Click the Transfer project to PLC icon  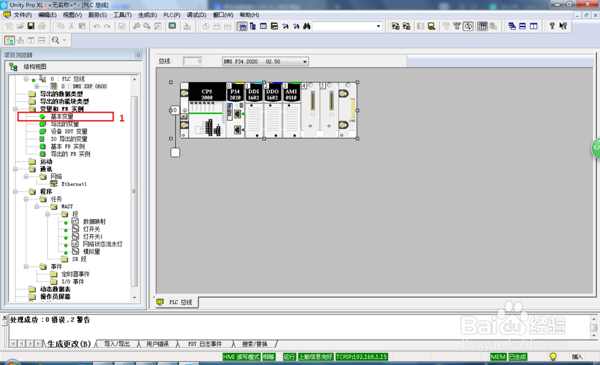395,26
